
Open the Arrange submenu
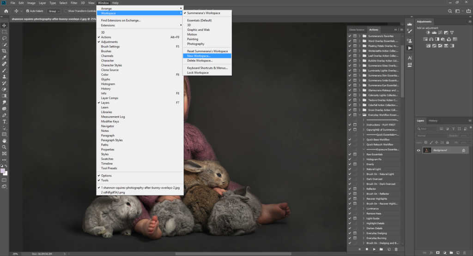[140, 8]
